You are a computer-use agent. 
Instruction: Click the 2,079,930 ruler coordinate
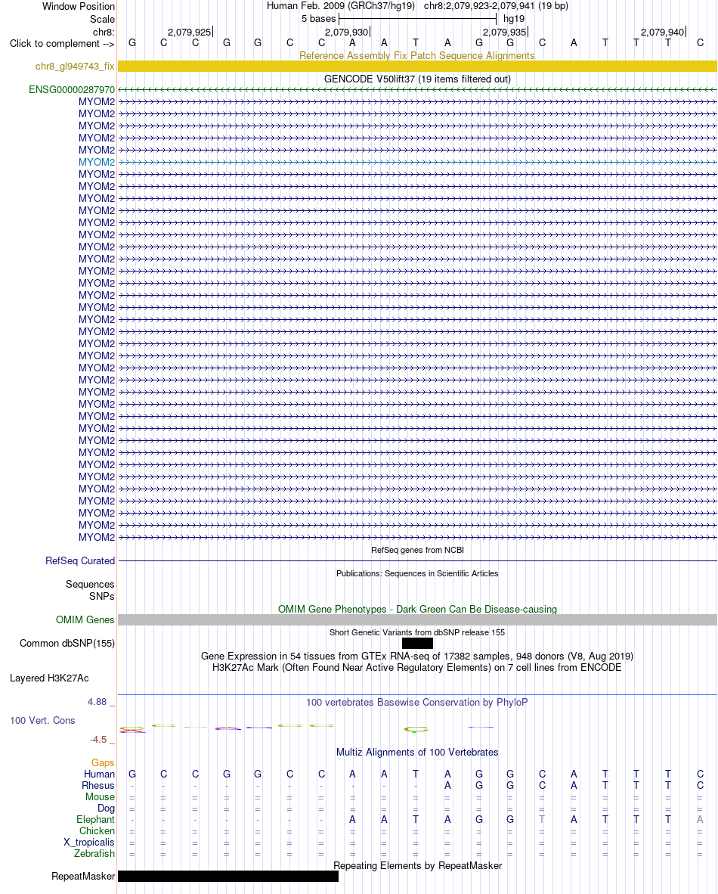(346, 32)
